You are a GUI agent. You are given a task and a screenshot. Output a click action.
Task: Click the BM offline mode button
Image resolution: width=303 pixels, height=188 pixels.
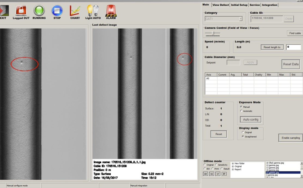[x=206, y=174]
